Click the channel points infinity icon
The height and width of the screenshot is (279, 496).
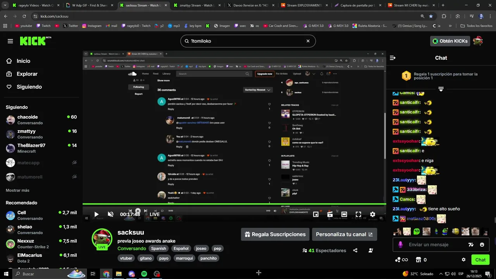pos(401,260)
